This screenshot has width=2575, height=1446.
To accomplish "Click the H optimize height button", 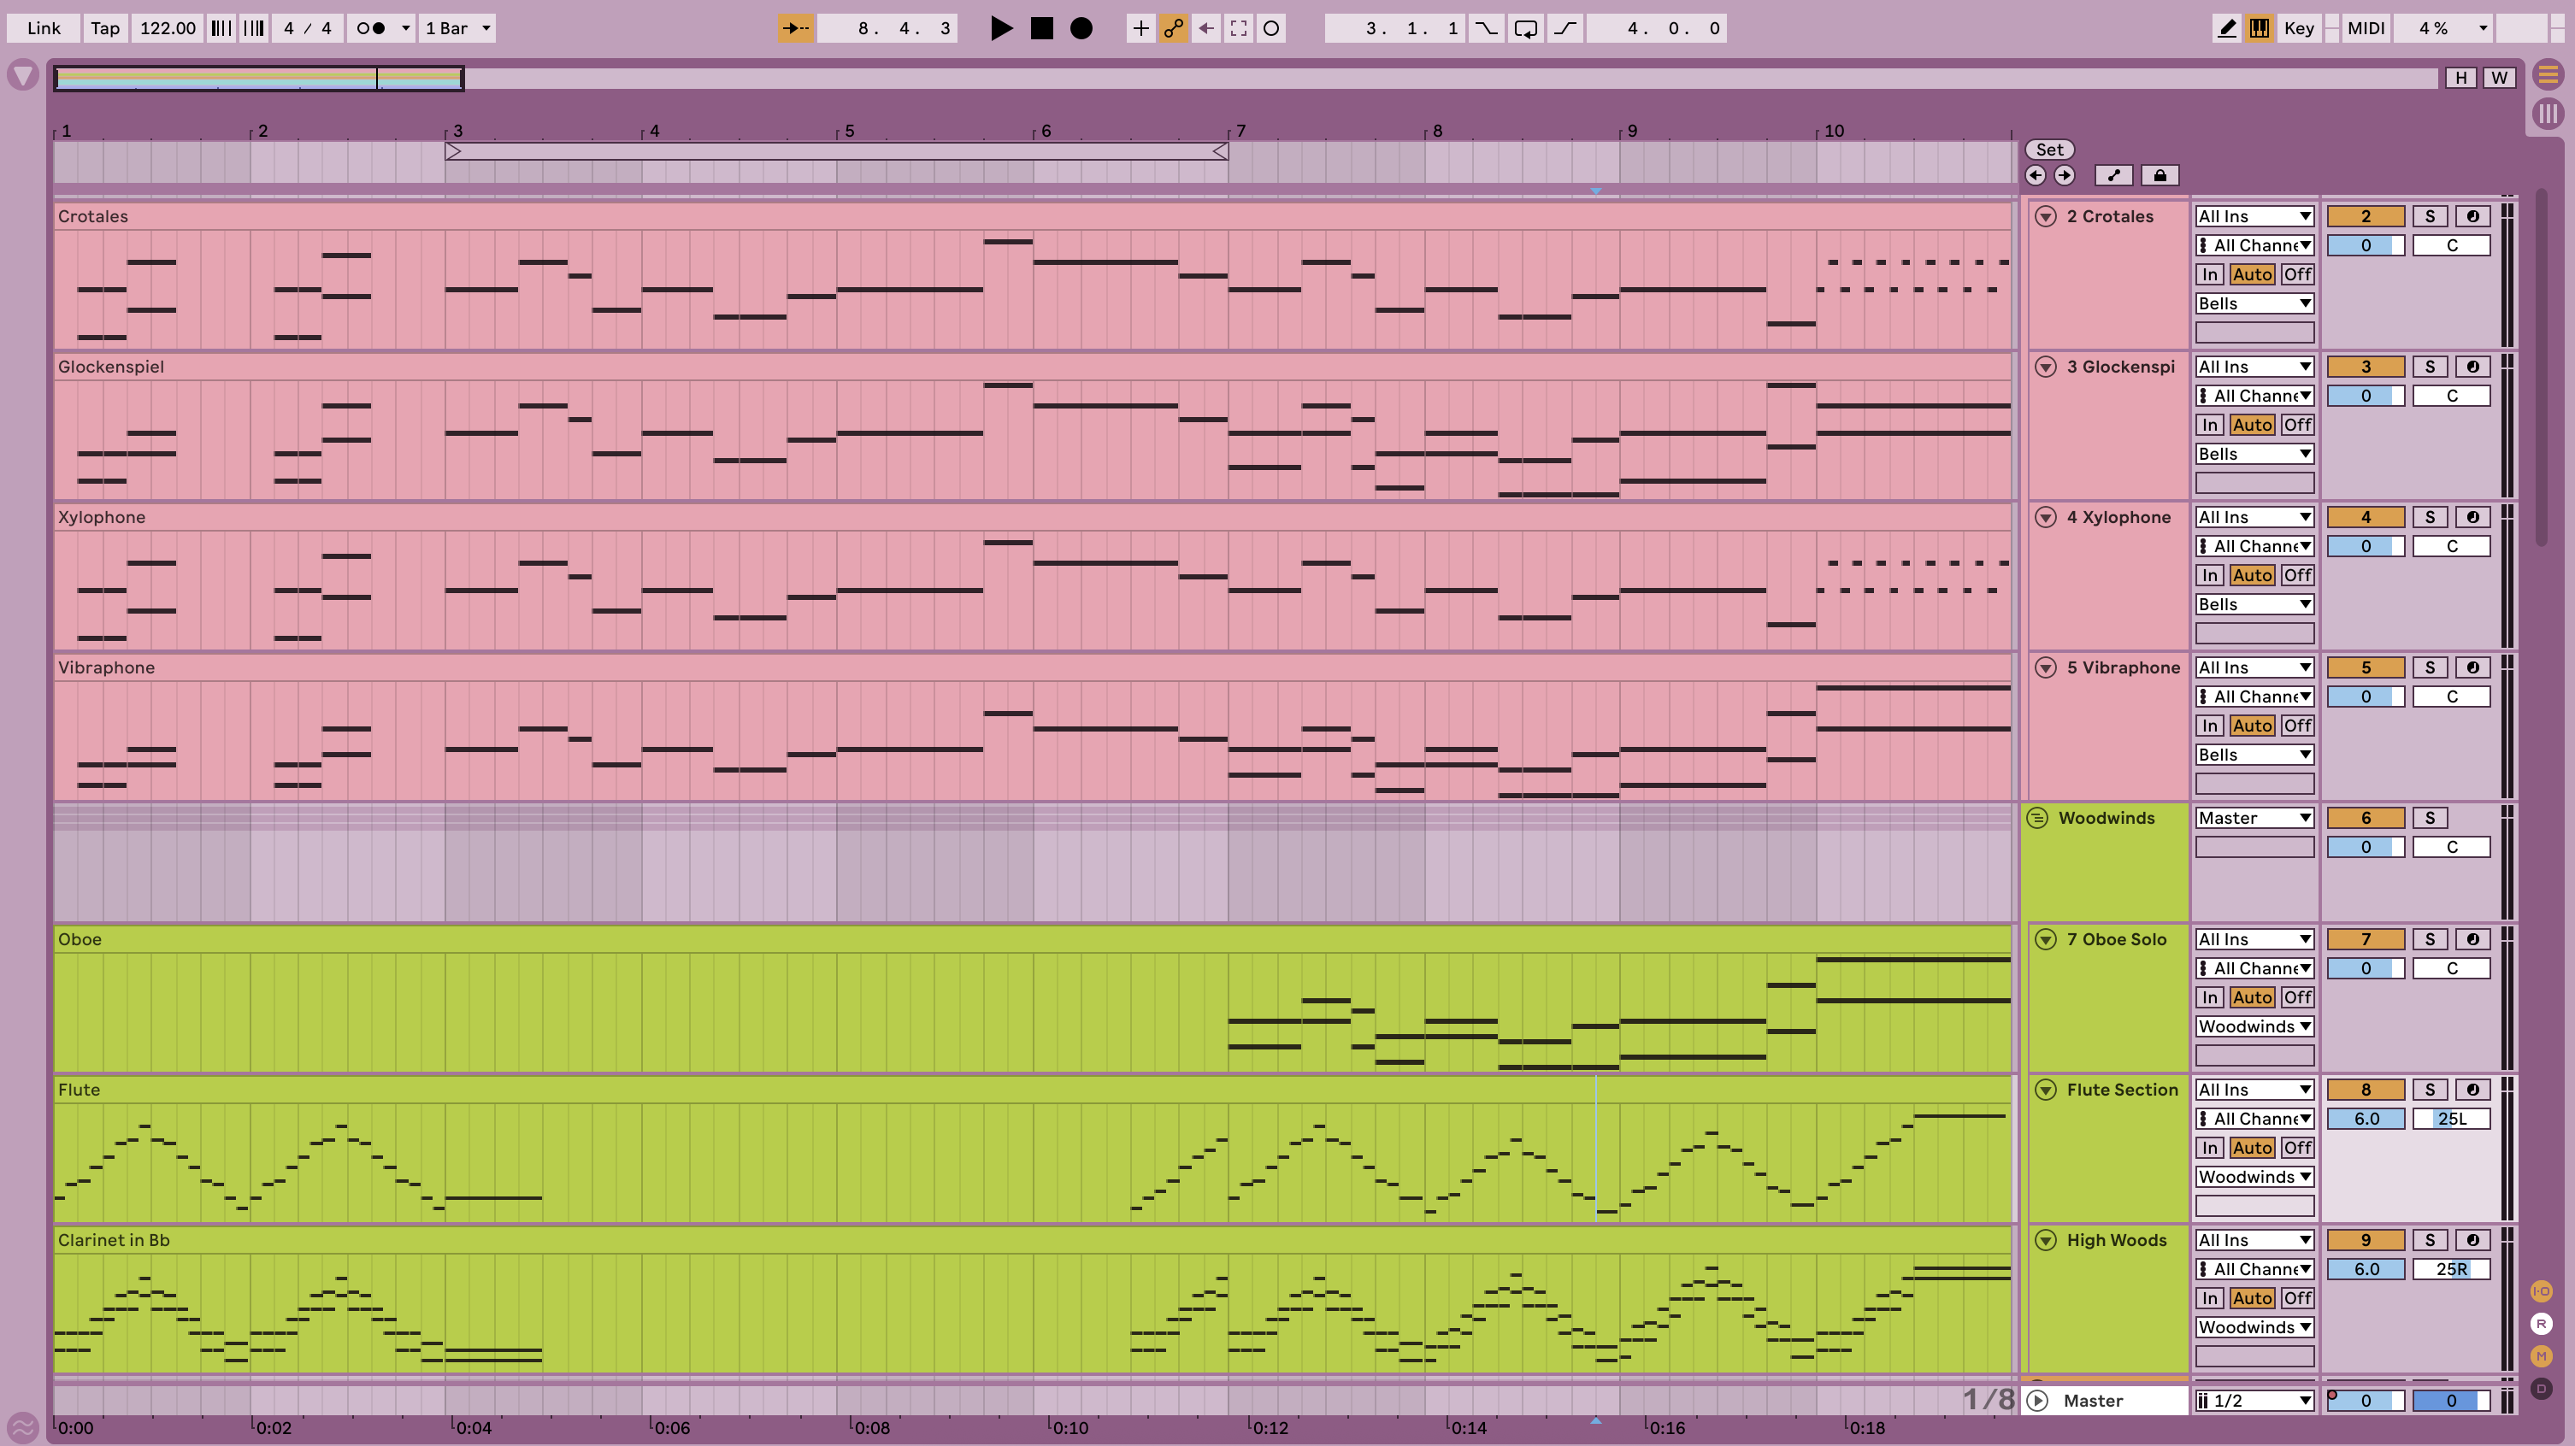I will click(x=2460, y=77).
